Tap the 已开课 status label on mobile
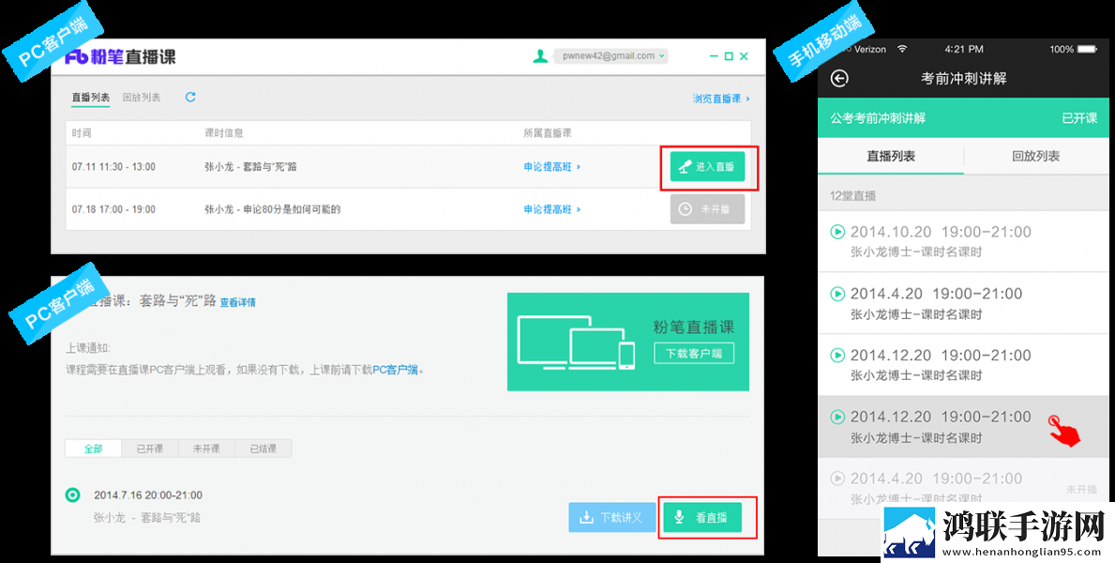This screenshot has width=1115, height=563. (1079, 118)
